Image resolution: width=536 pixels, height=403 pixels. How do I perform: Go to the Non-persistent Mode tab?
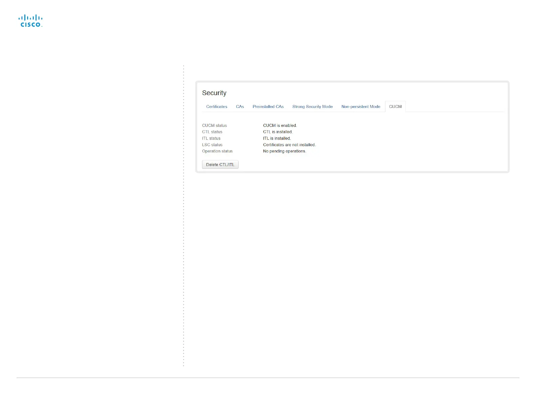click(x=361, y=107)
